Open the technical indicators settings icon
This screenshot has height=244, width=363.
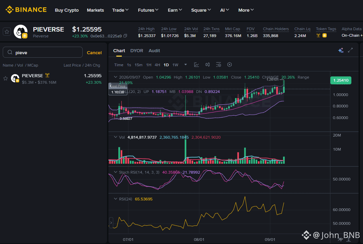point(219,65)
